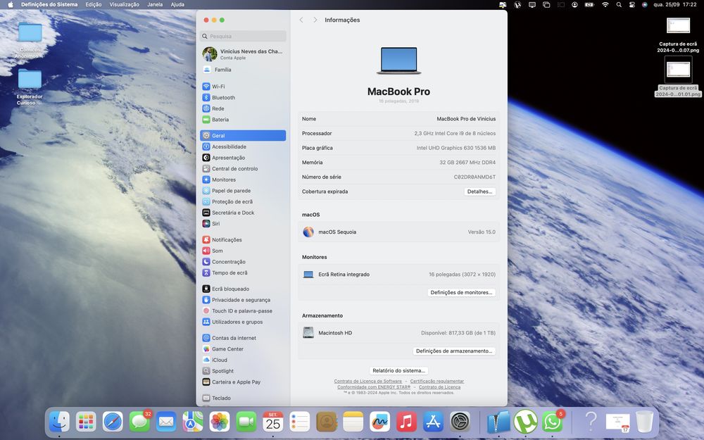Open WhatsApp in the Dock

(x=552, y=422)
